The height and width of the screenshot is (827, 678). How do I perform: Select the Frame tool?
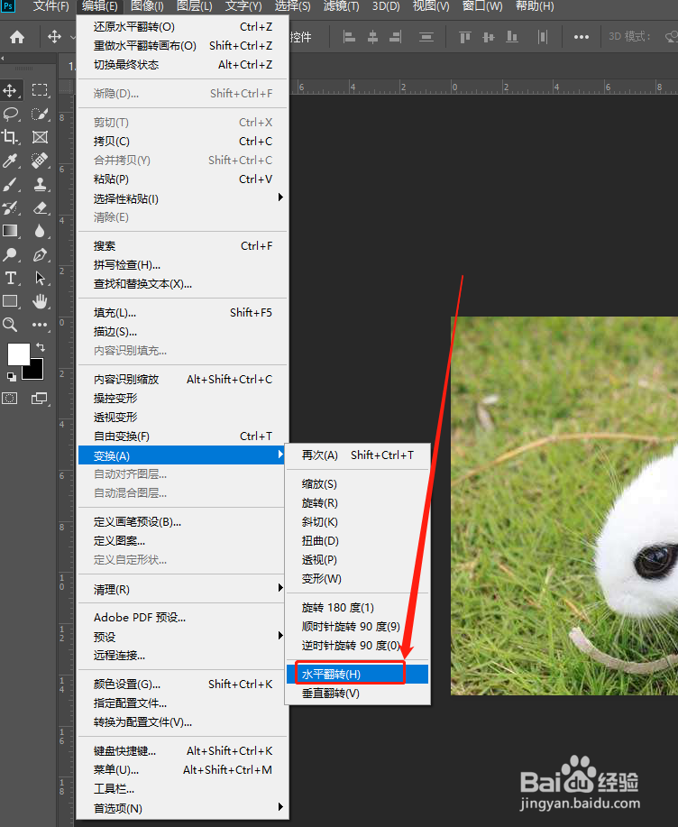click(x=40, y=137)
